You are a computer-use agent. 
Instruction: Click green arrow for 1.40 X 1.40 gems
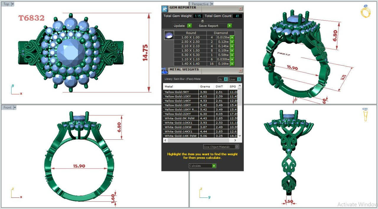pyautogui.click(x=232, y=64)
